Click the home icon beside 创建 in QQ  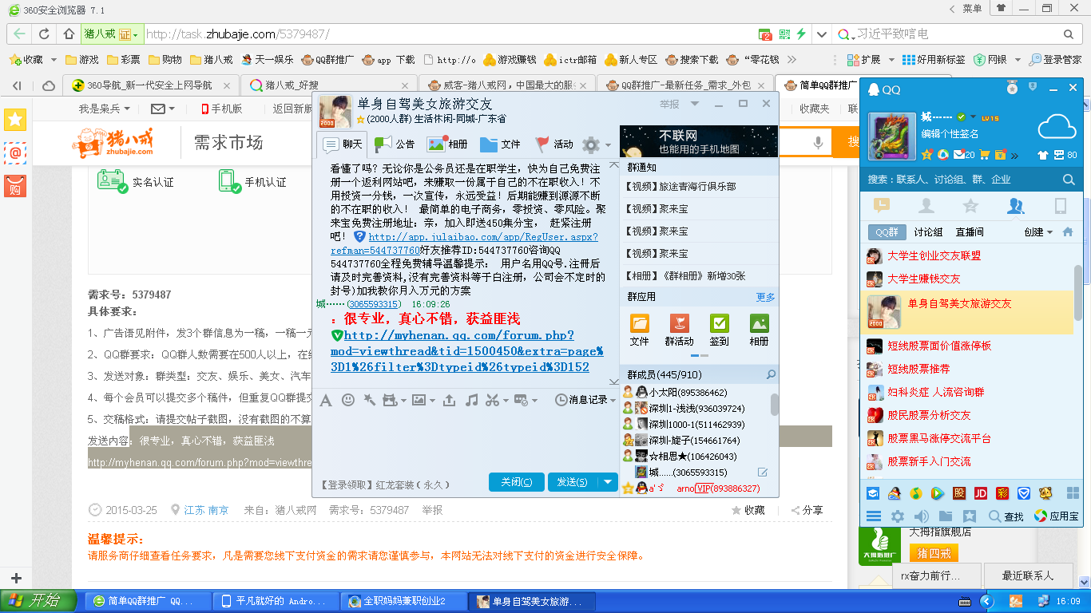click(1068, 232)
